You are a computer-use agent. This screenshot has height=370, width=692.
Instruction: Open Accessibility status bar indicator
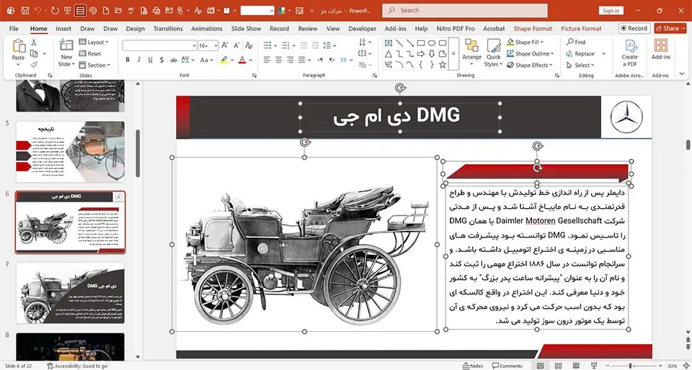point(77,366)
